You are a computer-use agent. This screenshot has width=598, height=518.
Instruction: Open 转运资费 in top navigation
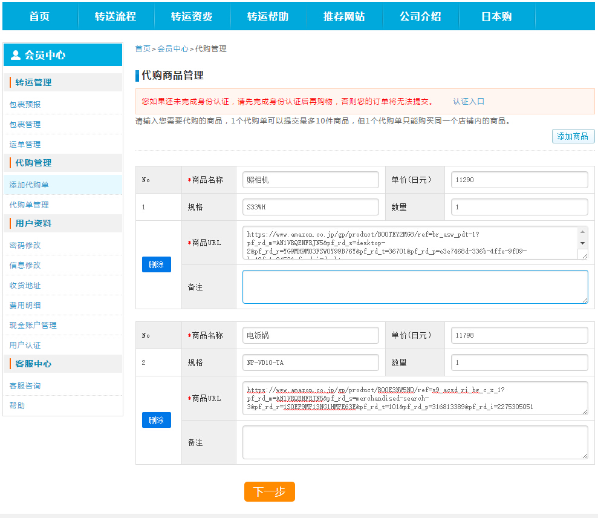192,16
